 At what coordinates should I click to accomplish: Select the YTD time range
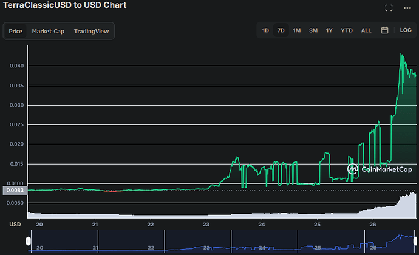pos(346,30)
